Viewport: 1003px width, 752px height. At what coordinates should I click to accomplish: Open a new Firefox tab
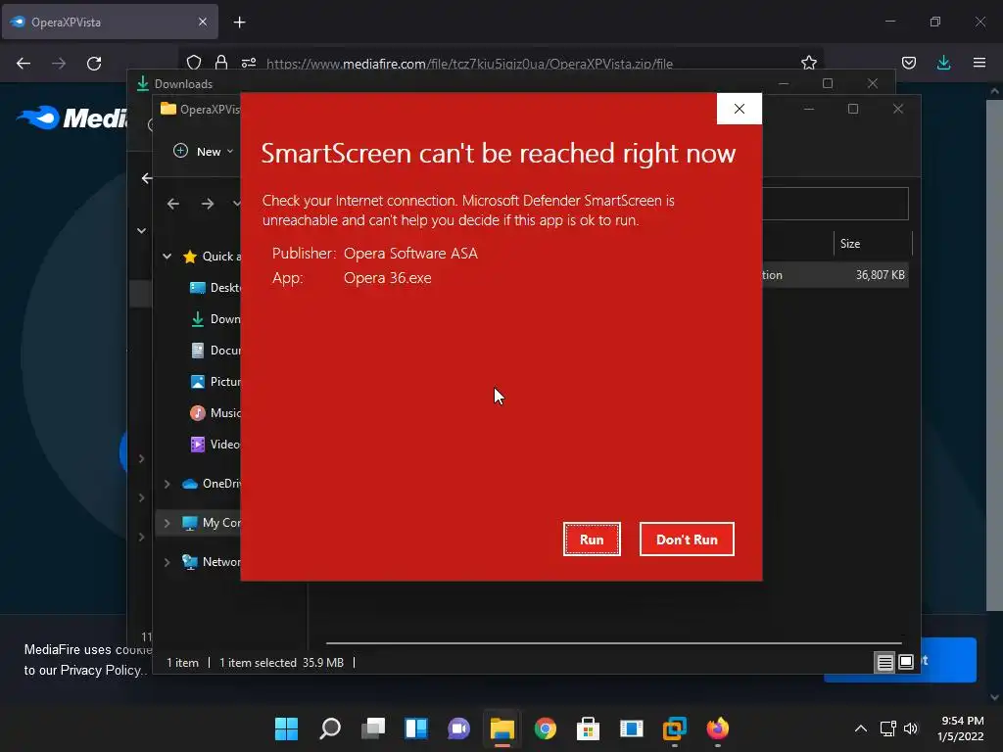[239, 23]
